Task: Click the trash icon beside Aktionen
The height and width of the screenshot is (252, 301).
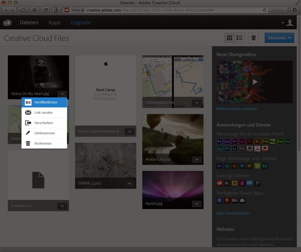Action: (253, 38)
